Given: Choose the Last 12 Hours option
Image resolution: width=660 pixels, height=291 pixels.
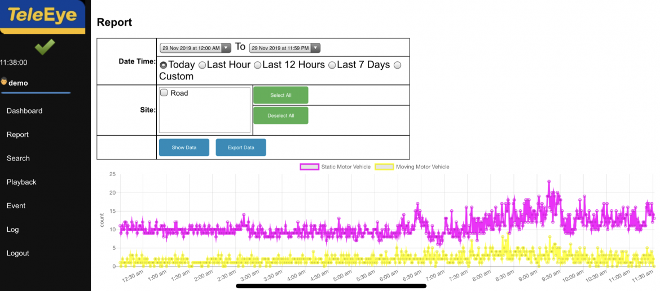Looking at the screenshot, I should pos(257,65).
